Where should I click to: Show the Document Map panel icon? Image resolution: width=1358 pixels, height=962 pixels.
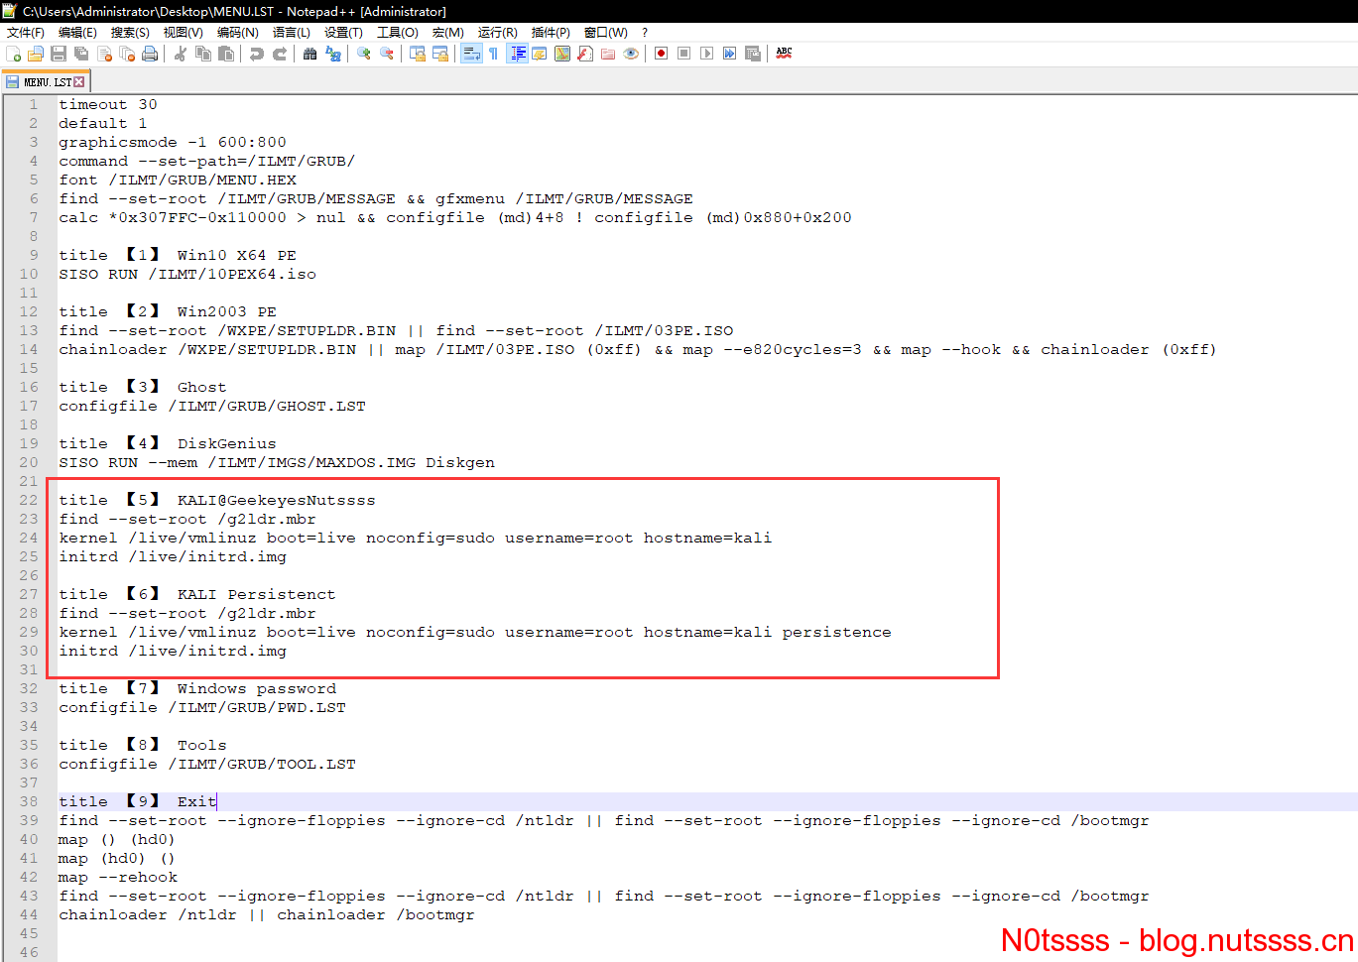point(562,54)
